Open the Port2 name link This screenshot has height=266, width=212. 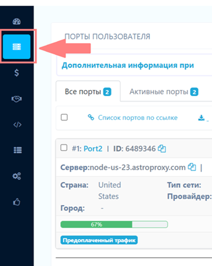pos(93,149)
